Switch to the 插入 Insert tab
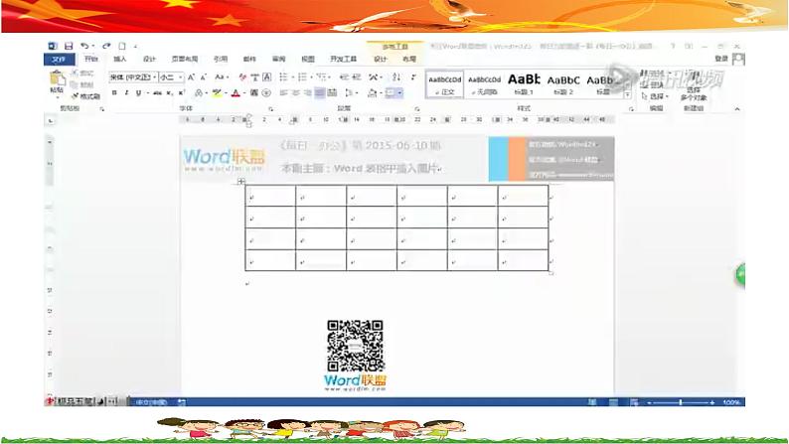Screen dimensions: 789x444 [120, 60]
